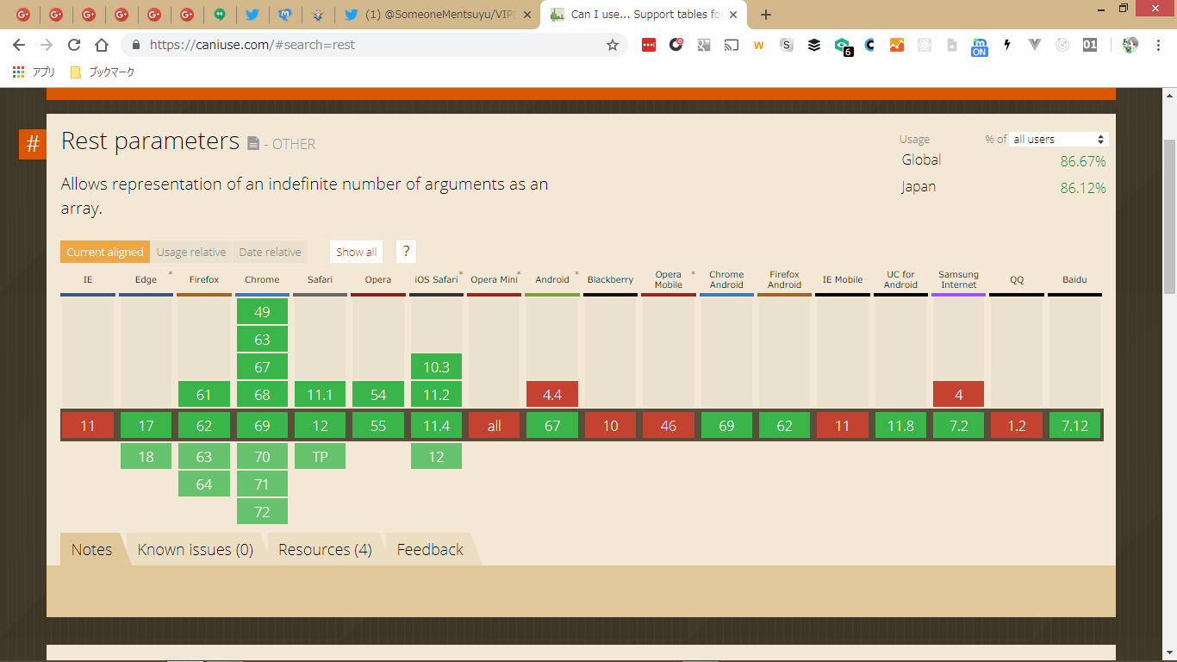The width and height of the screenshot is (1177, 662).
Task: Open the Resources (4) tab
Action: 325,550
